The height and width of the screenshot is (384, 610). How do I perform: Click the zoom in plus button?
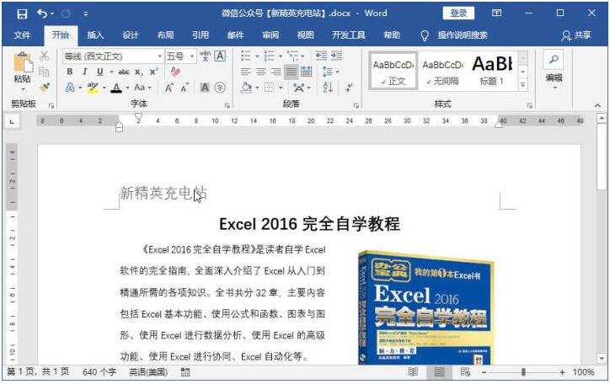coord(562,372)
